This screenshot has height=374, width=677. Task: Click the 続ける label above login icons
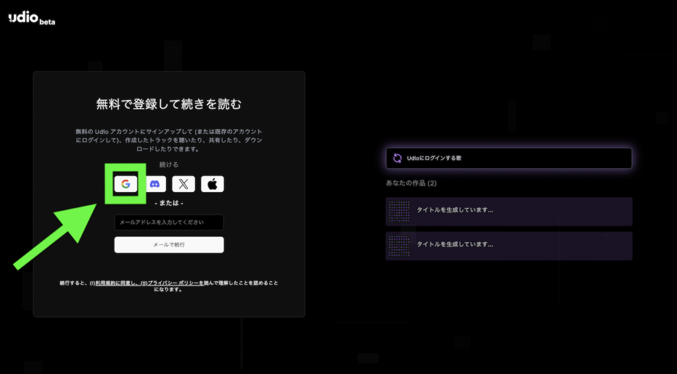click(x=169, y=164)
